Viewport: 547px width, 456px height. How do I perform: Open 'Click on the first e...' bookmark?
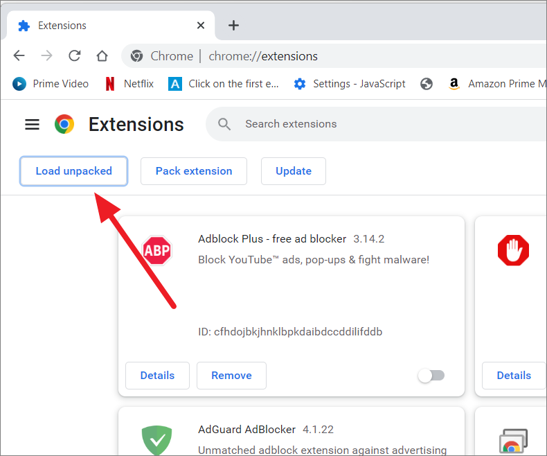point(223,84)
